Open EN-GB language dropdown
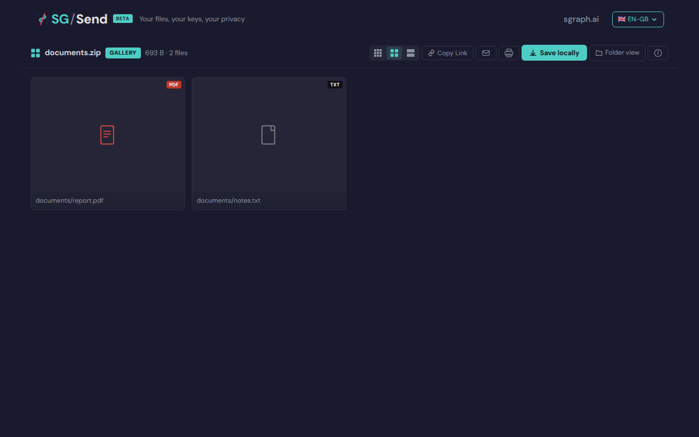 point(637,19)
